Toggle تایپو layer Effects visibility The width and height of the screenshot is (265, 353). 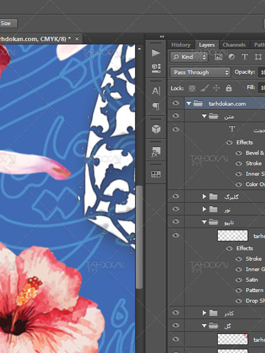229,248
